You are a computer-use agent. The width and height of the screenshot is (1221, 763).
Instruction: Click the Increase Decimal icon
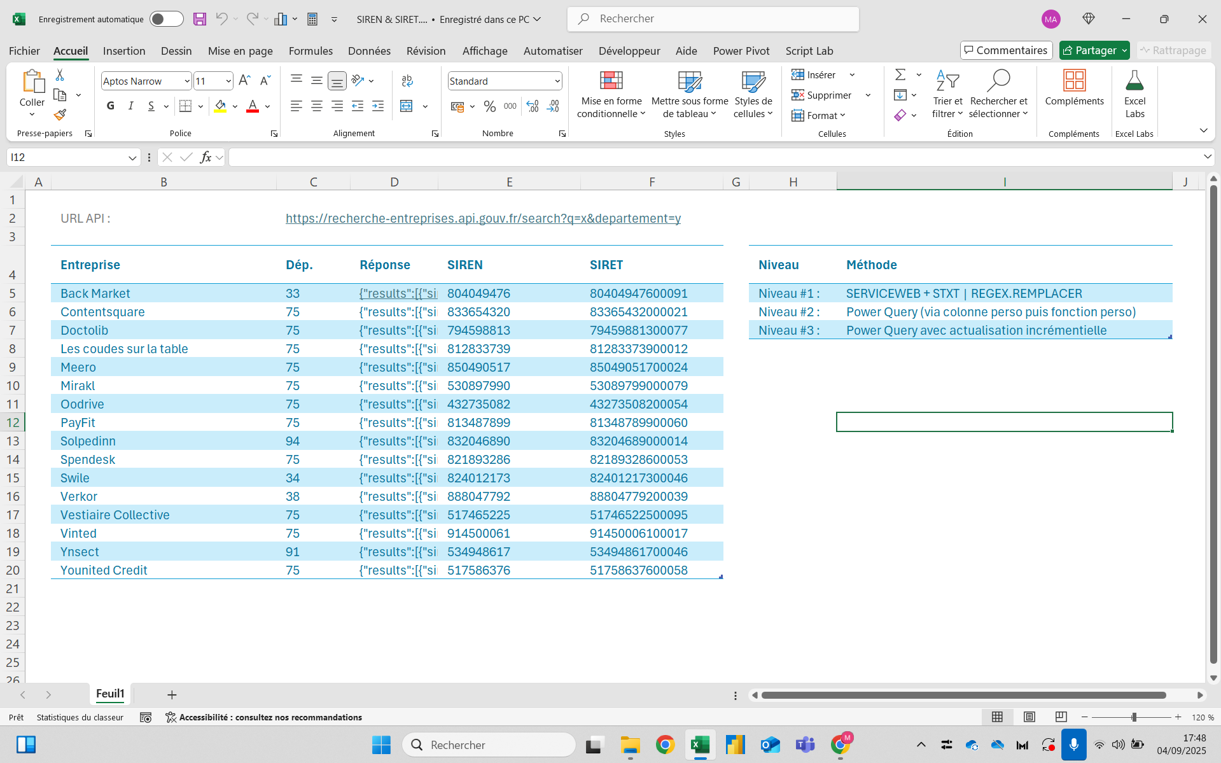533,106
